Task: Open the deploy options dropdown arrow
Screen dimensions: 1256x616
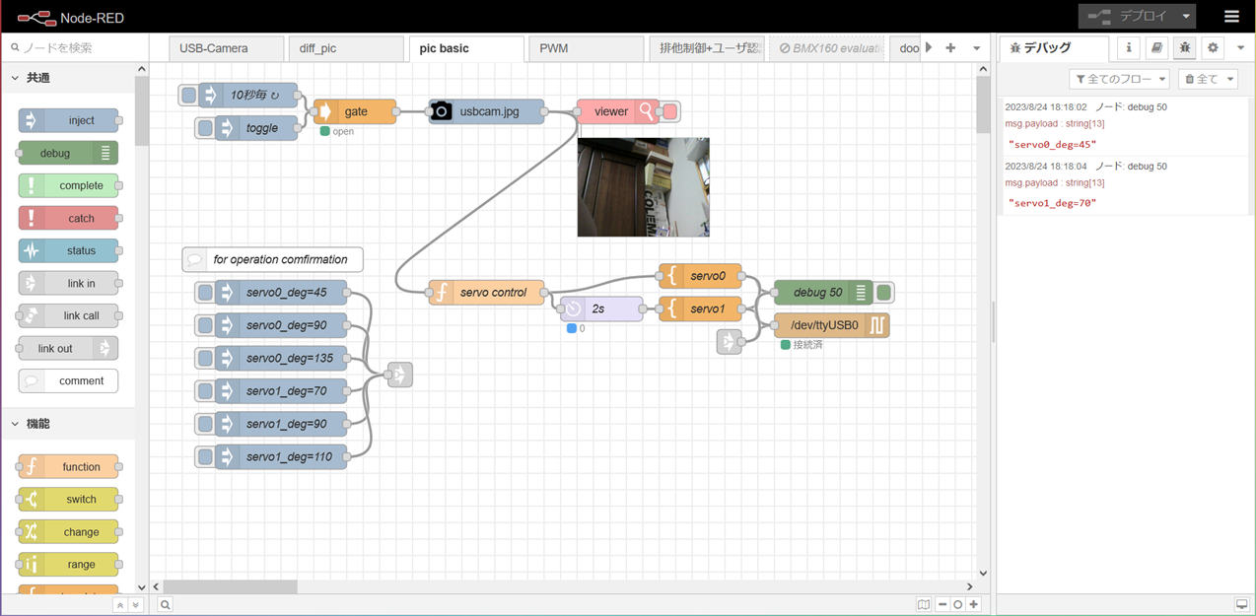Action: [1186, 17]
